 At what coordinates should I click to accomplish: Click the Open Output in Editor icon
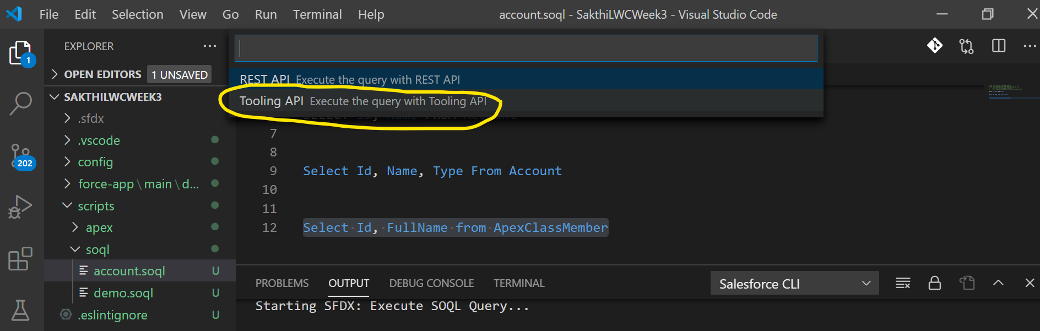point(967,283)
